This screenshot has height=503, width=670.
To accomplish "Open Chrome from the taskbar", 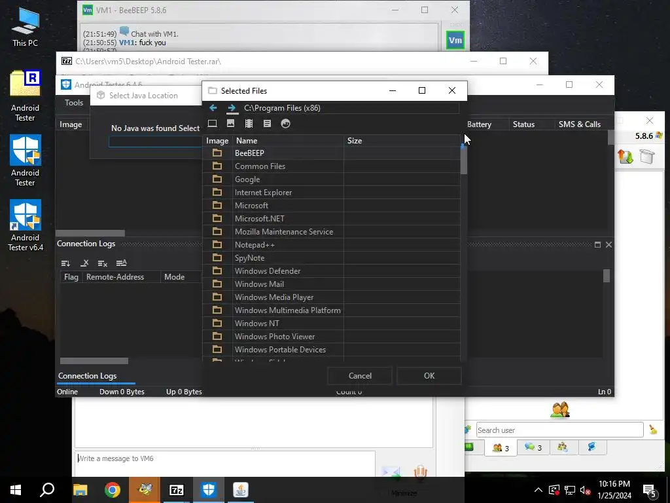I will pos(113,490).
